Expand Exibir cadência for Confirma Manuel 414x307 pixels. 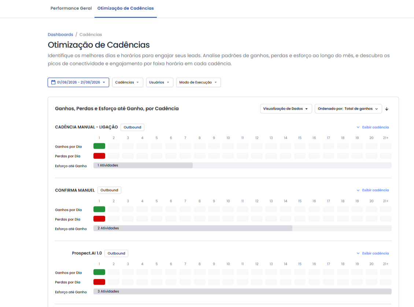click(x=373, y=190)
